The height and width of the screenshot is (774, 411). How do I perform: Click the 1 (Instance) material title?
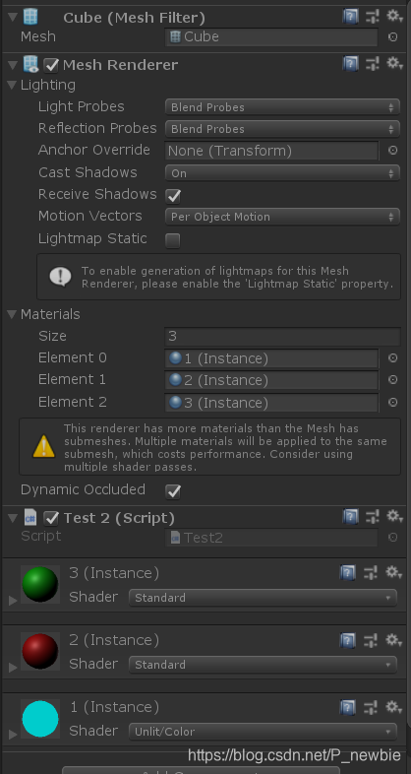[x=114, y=707]
